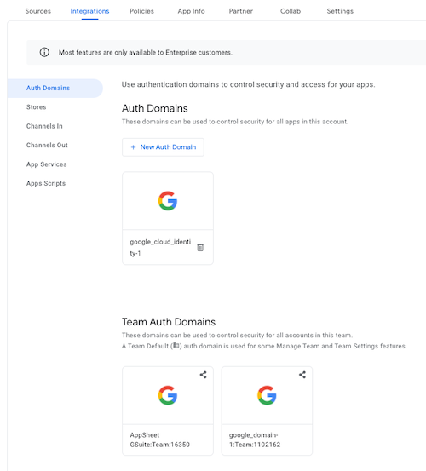The height and width of the screenshot is (471, 426).
Task: Click the google_cloud_identity-1 name text
Action: click(x=160, y=248)
